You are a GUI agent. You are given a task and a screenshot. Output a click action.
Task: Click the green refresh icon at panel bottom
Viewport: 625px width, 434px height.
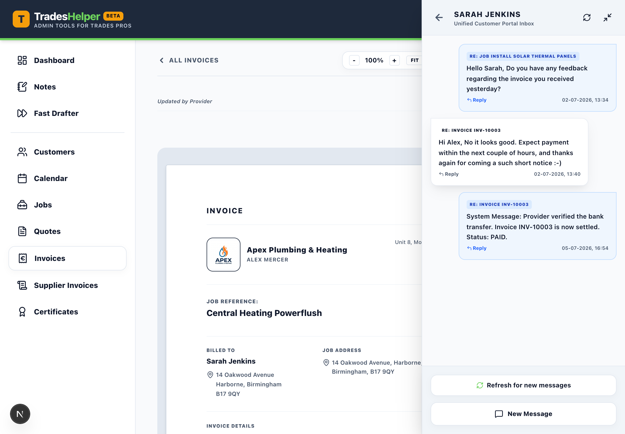480,385
